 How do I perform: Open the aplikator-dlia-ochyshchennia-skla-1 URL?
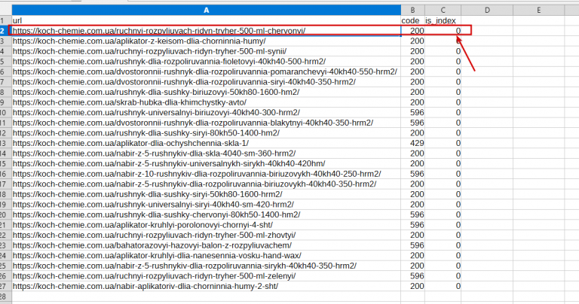coord(130,143)
